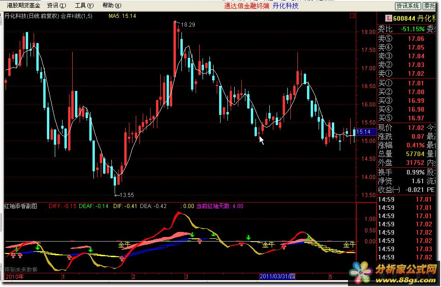Click the 18.00 price axis label
The image size is (441, 287).
(368, 32)
